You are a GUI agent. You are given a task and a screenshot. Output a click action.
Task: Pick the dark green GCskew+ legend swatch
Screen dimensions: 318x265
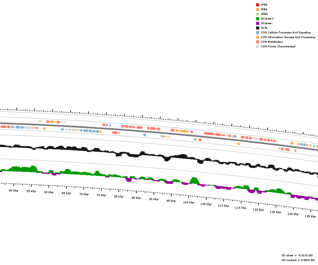pos(257,19)
